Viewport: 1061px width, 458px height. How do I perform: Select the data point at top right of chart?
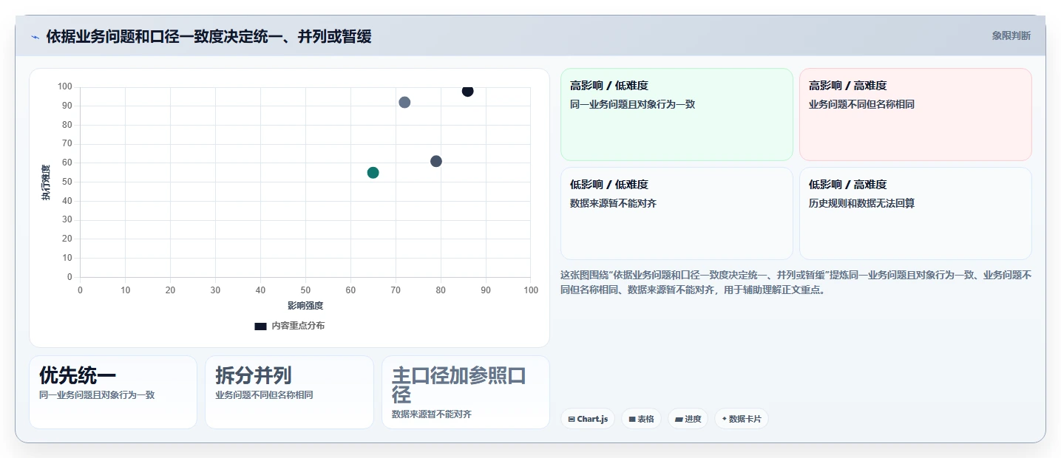point(467,91)
